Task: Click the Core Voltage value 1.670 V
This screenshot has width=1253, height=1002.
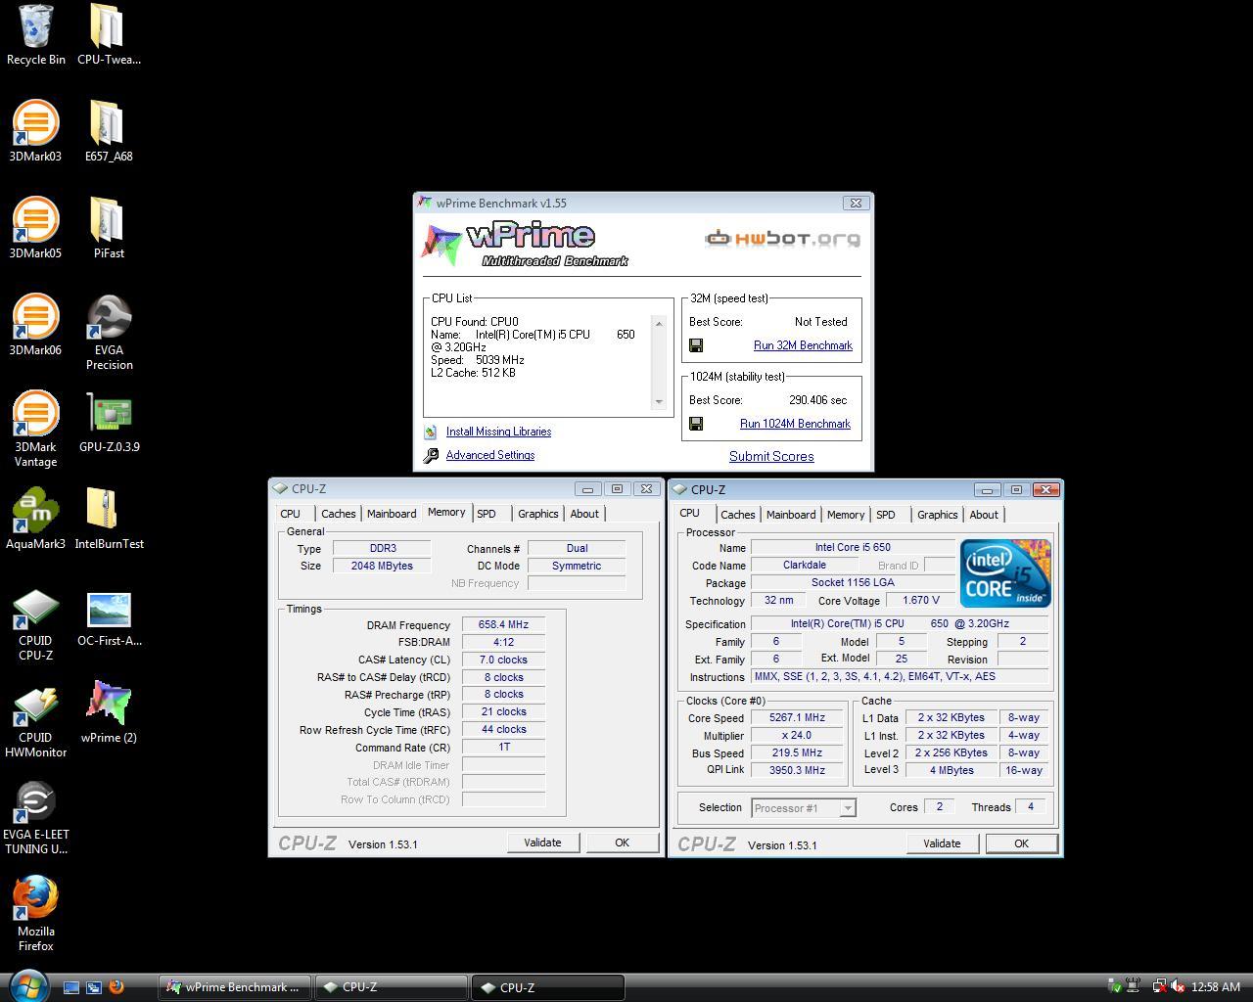Action: [x=919, y=600]
